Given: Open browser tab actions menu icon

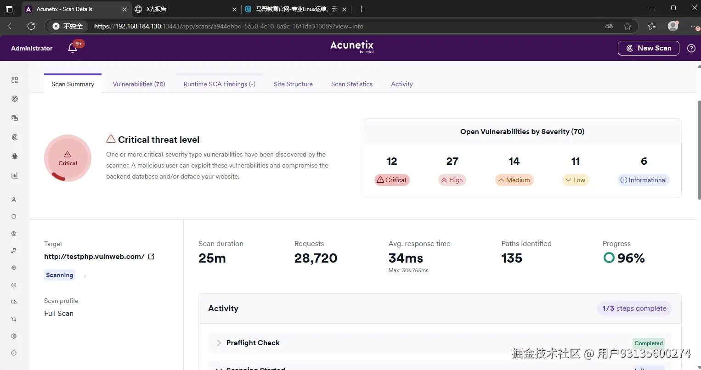Looking at the screenshot, I should (x=9, y=9).
